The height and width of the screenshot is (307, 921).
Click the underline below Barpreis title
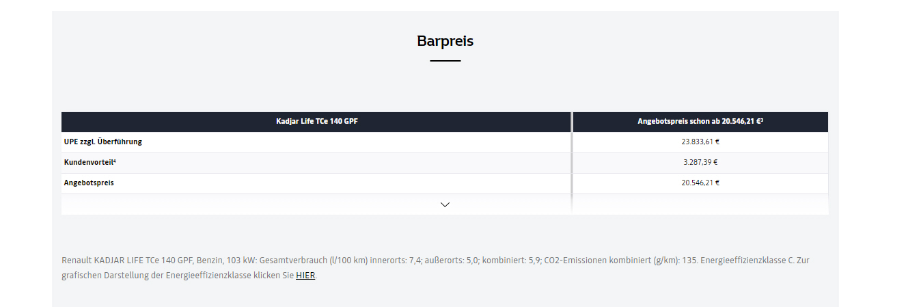tap(445, 61)
